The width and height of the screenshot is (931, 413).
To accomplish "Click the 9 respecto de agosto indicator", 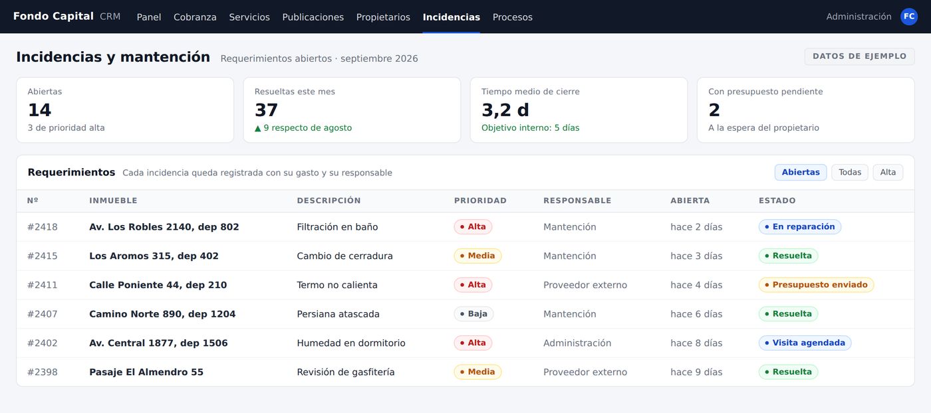I will [303, 128].
